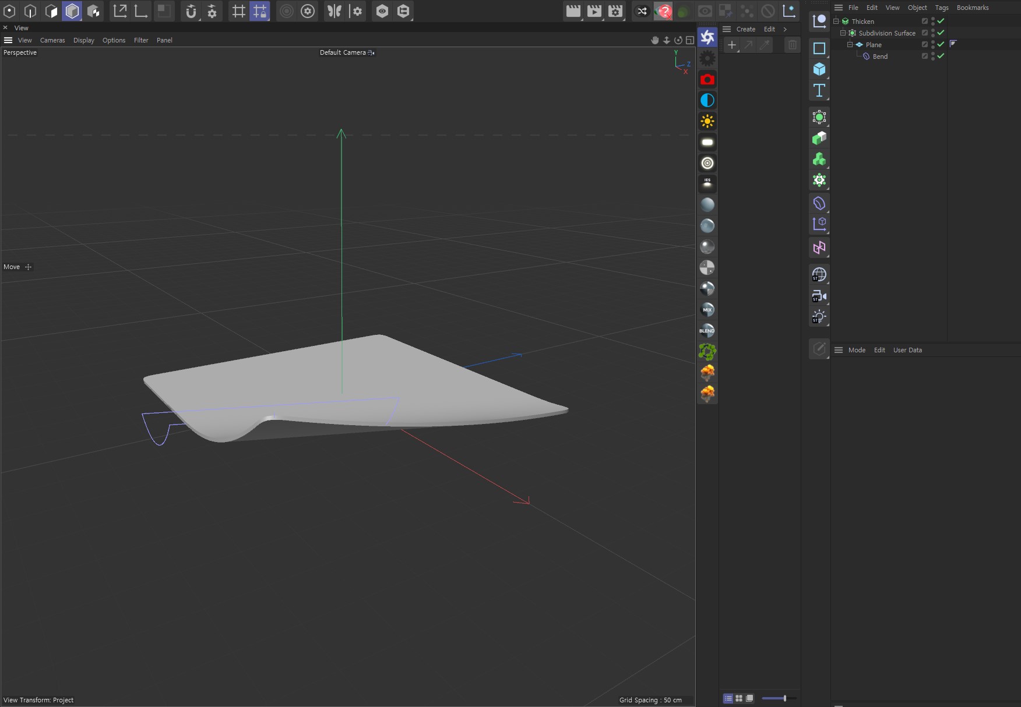1021x707 pixels.
Task: Open Redshift logo icon in vertical strip
Action: click(707, 37)
